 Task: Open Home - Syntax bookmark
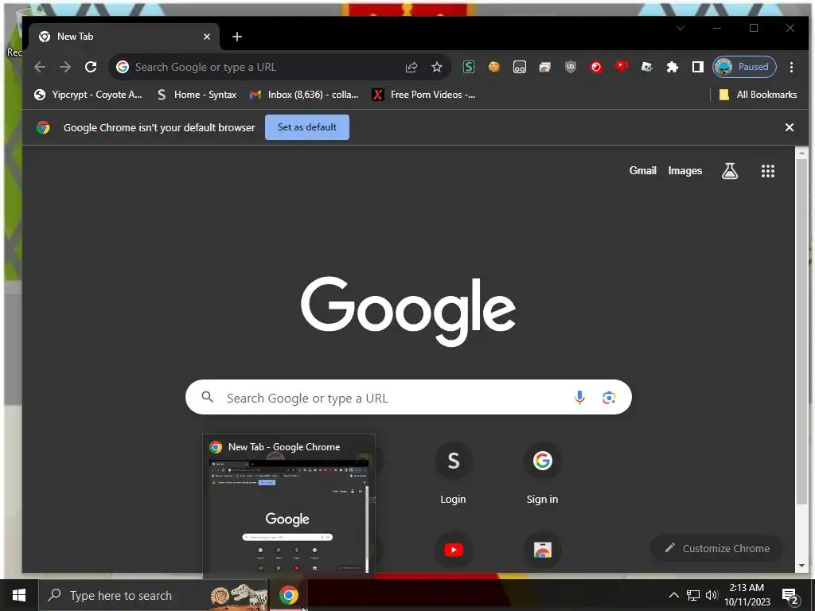197,95
